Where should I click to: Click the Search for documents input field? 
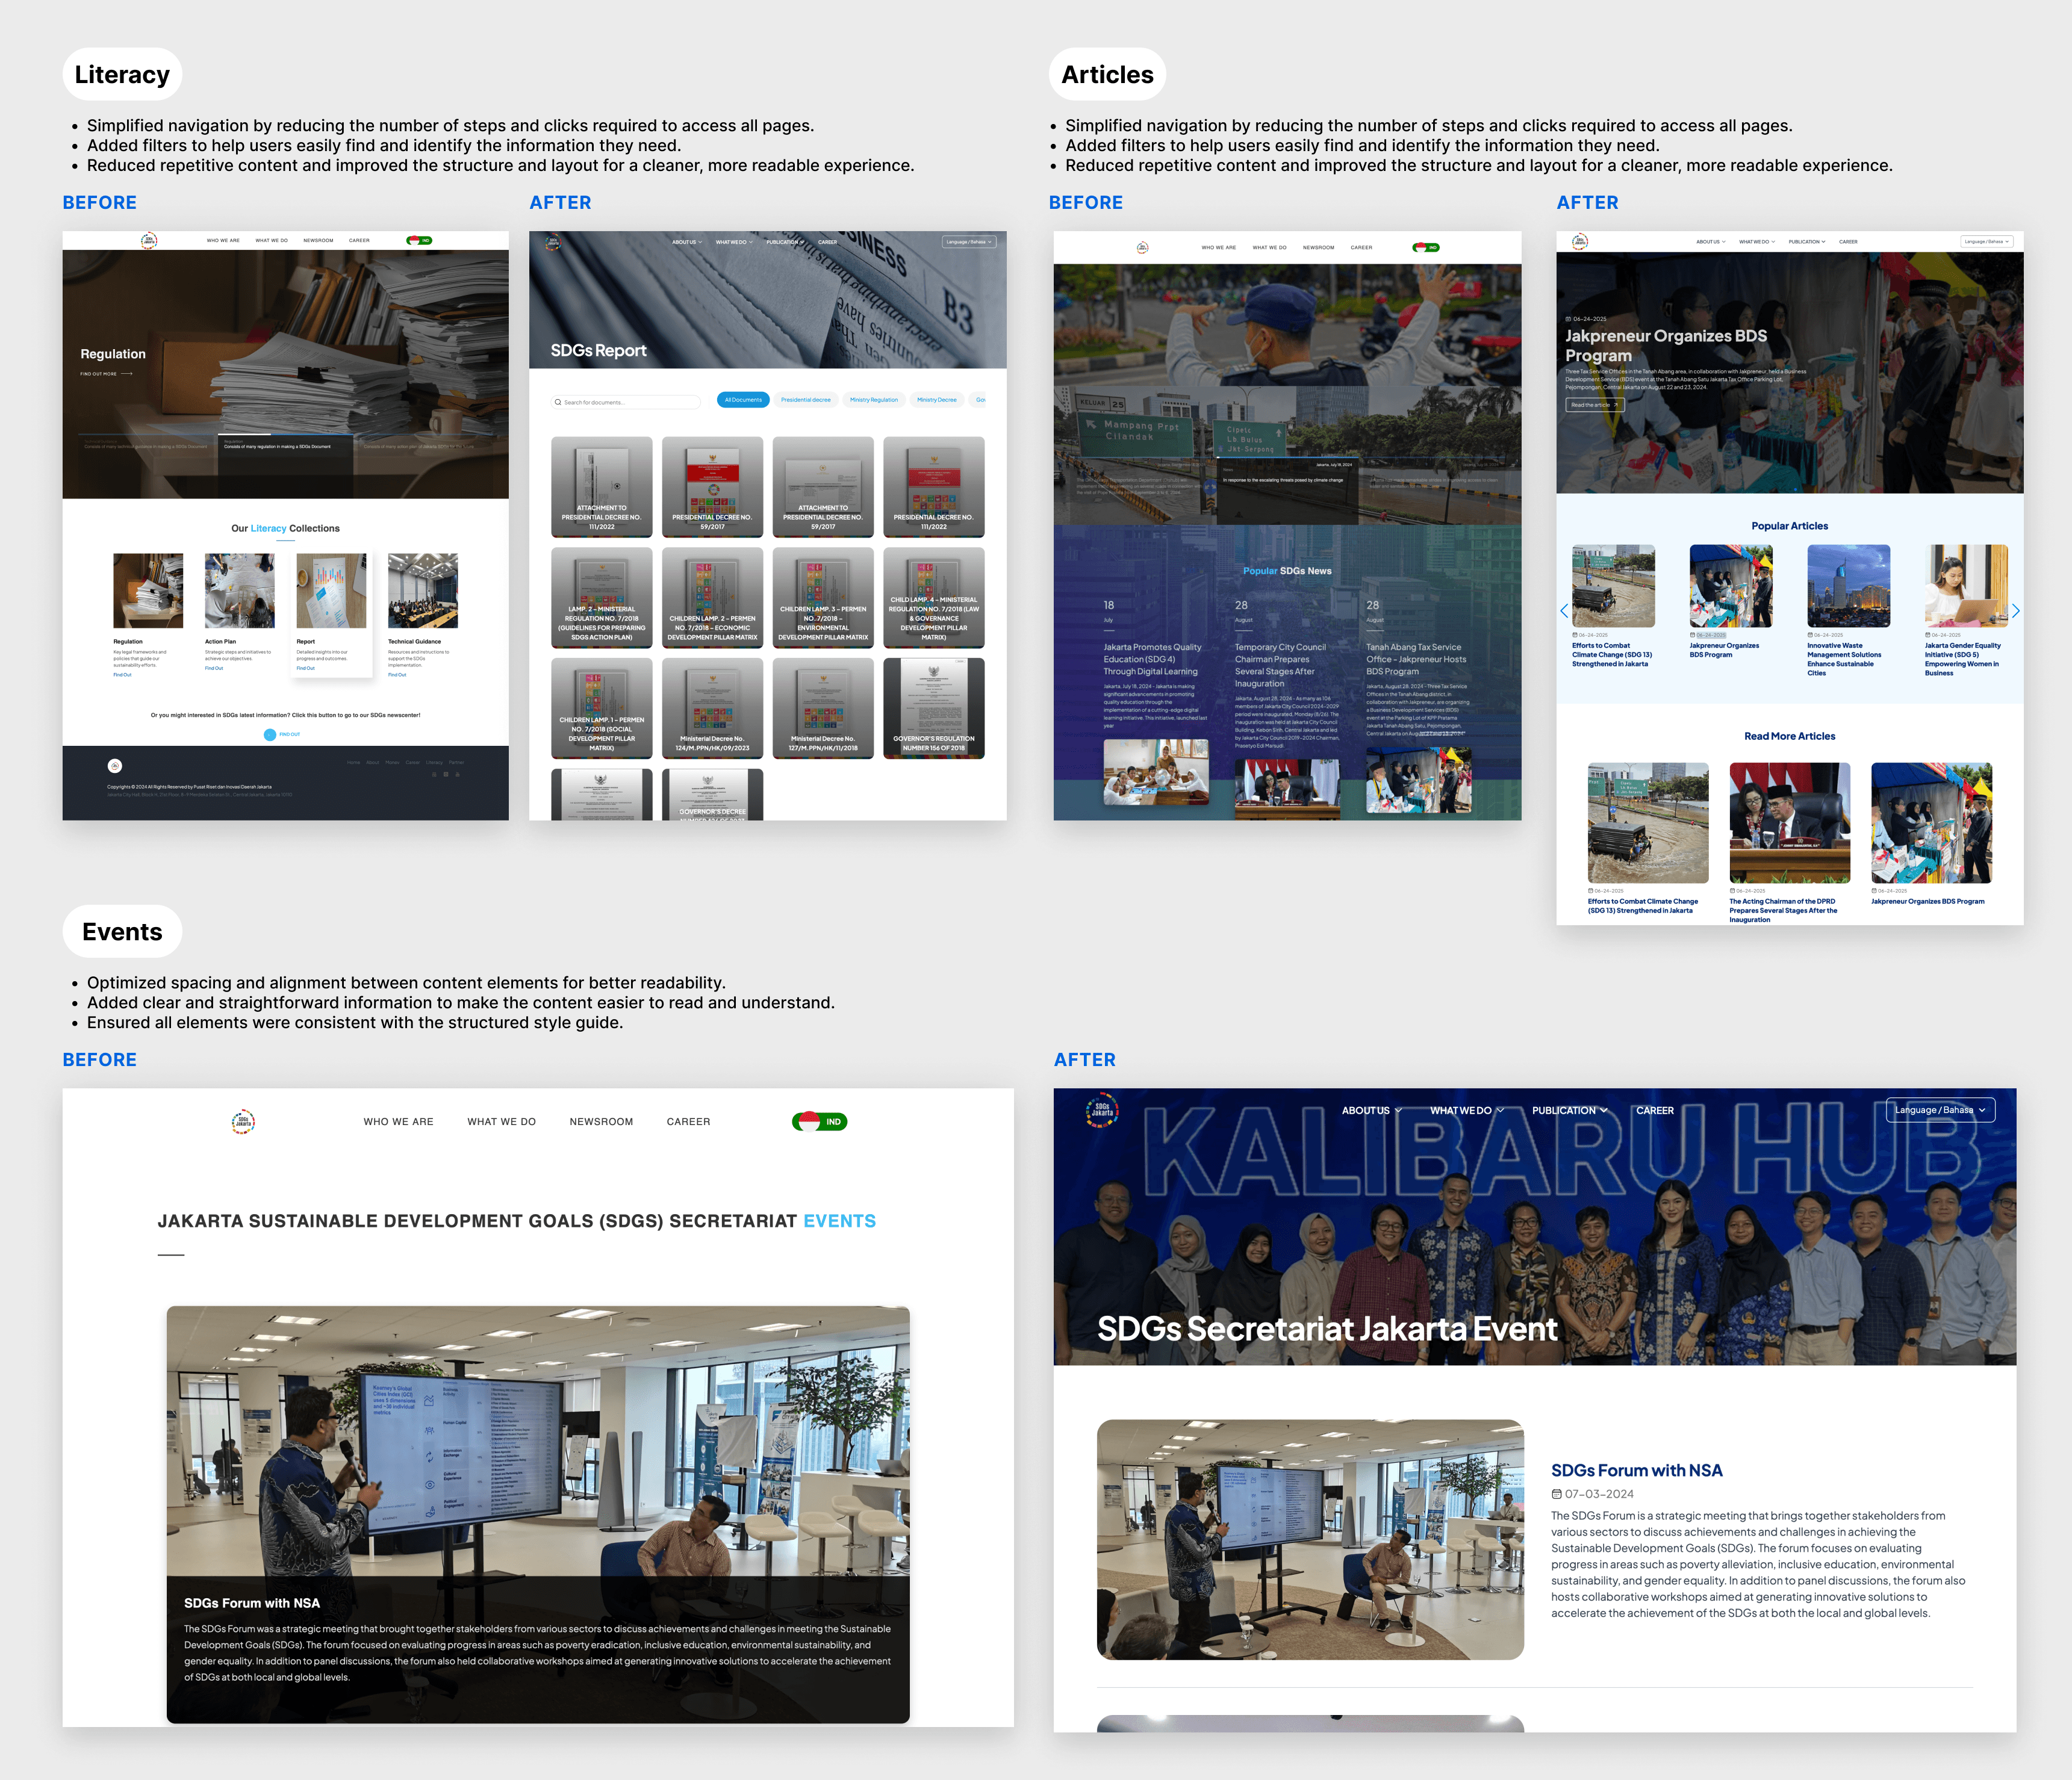(x=628, y=403)
